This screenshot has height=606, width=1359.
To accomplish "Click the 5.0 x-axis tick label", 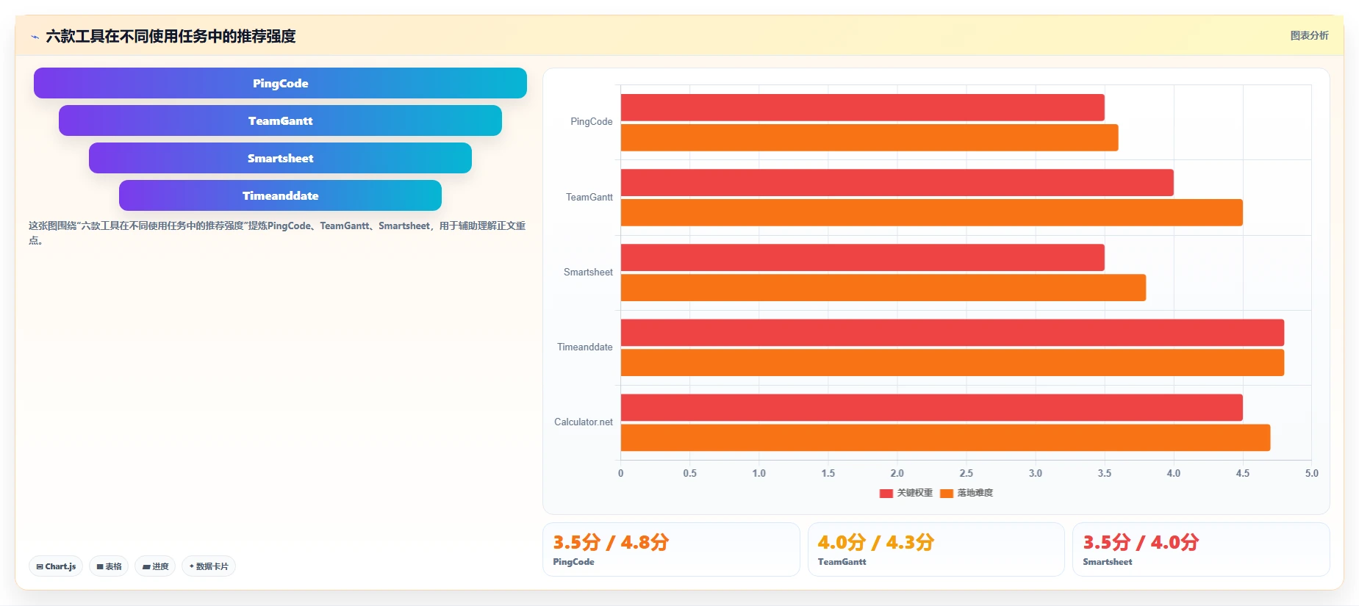I will tap(1311, 473).
